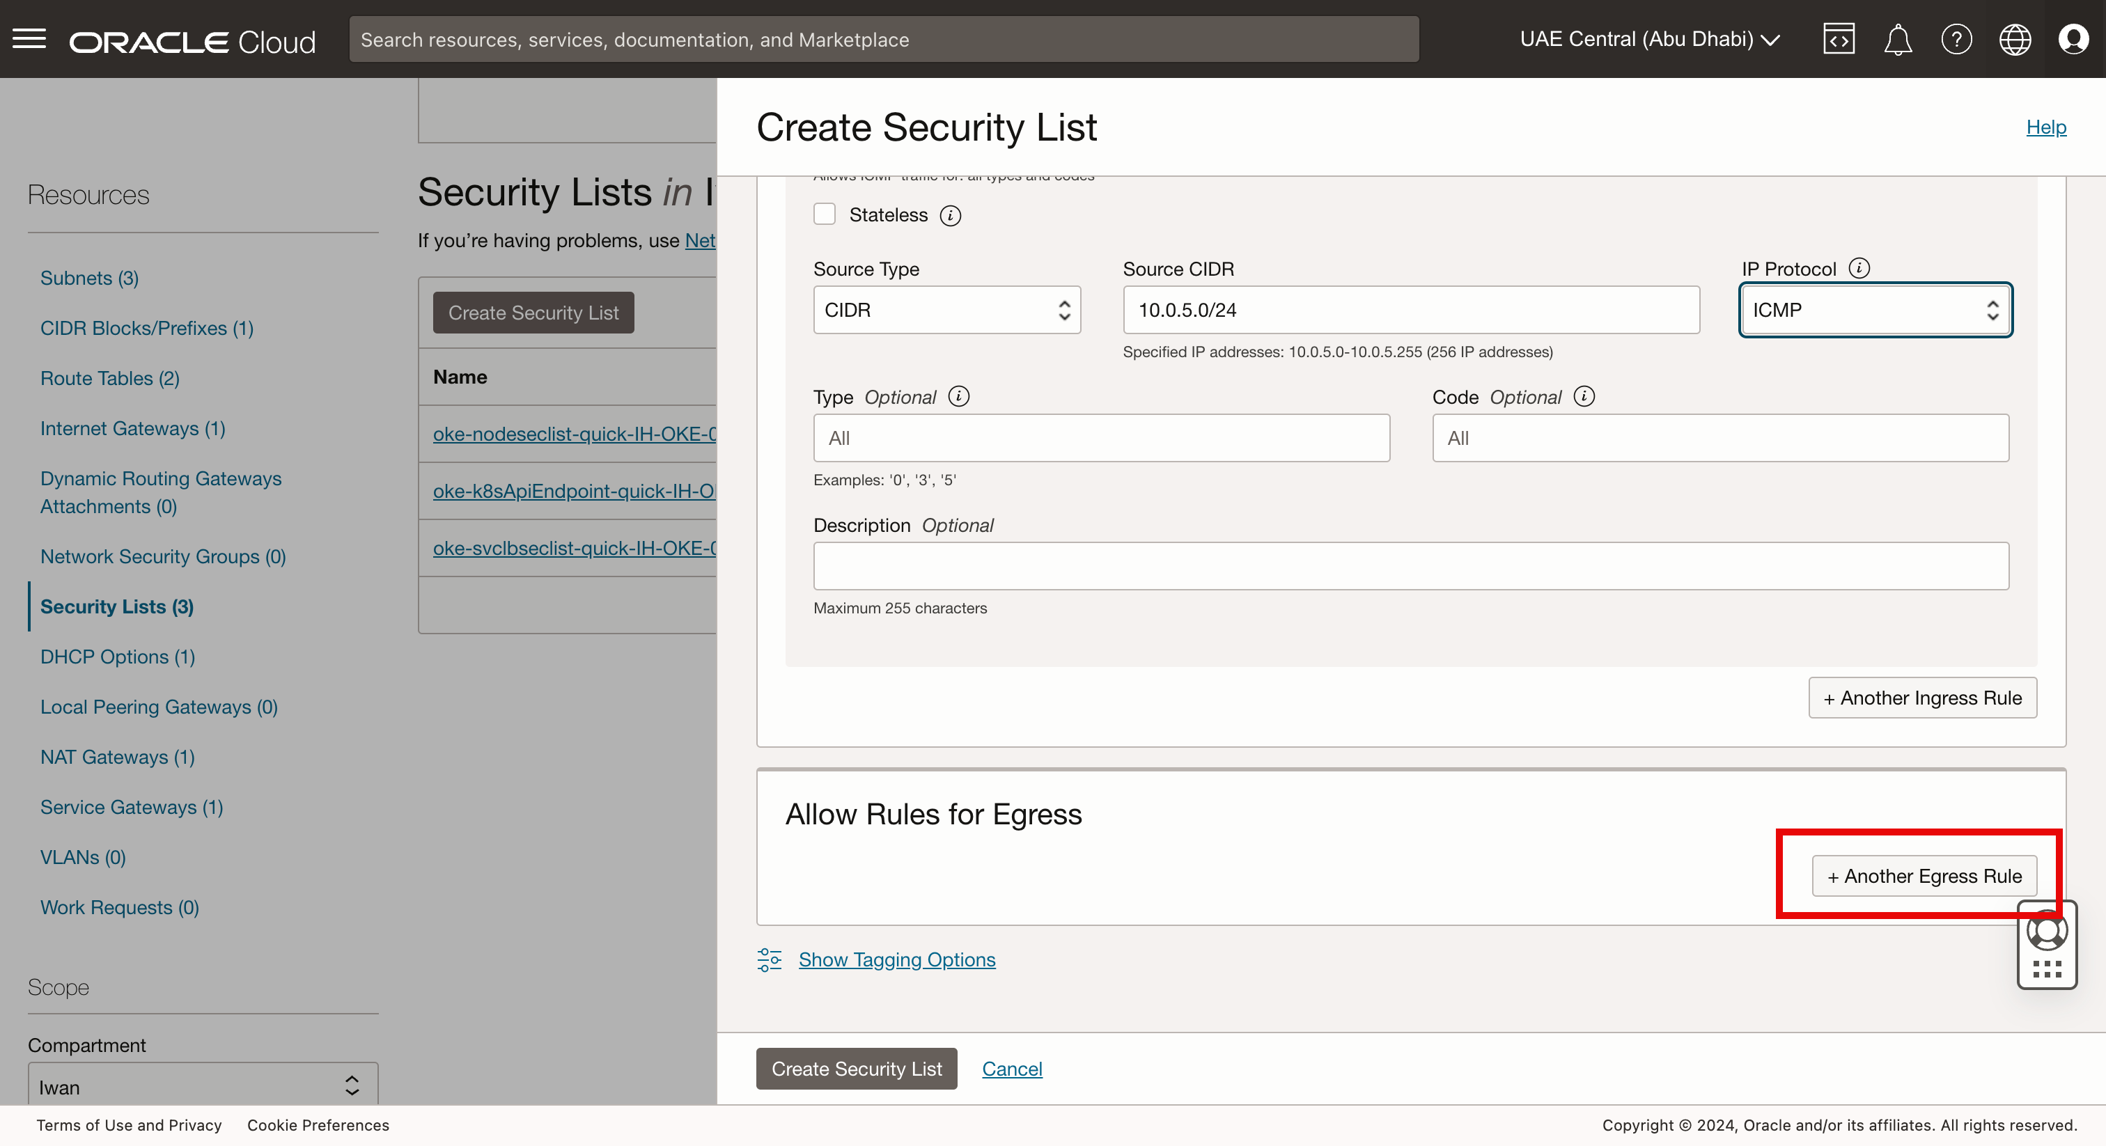Viewport: 2106px width, 1146px height.
Task: Click the lifebuoy support widget icon
Action: tap(2047, 931)
